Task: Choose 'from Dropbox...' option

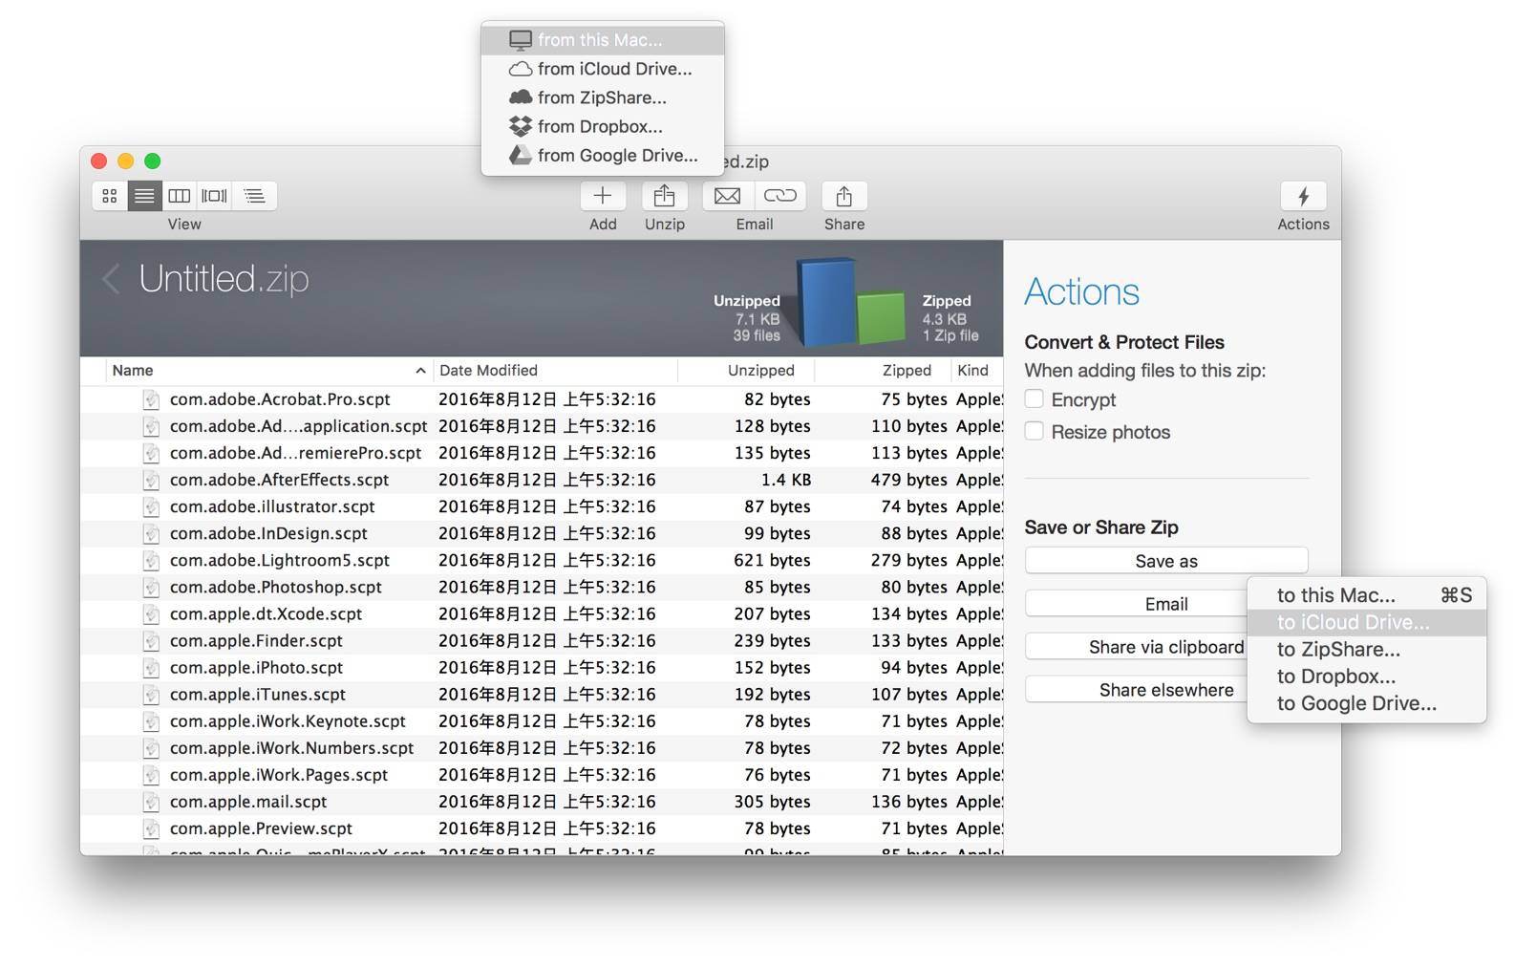Action: 603,126
